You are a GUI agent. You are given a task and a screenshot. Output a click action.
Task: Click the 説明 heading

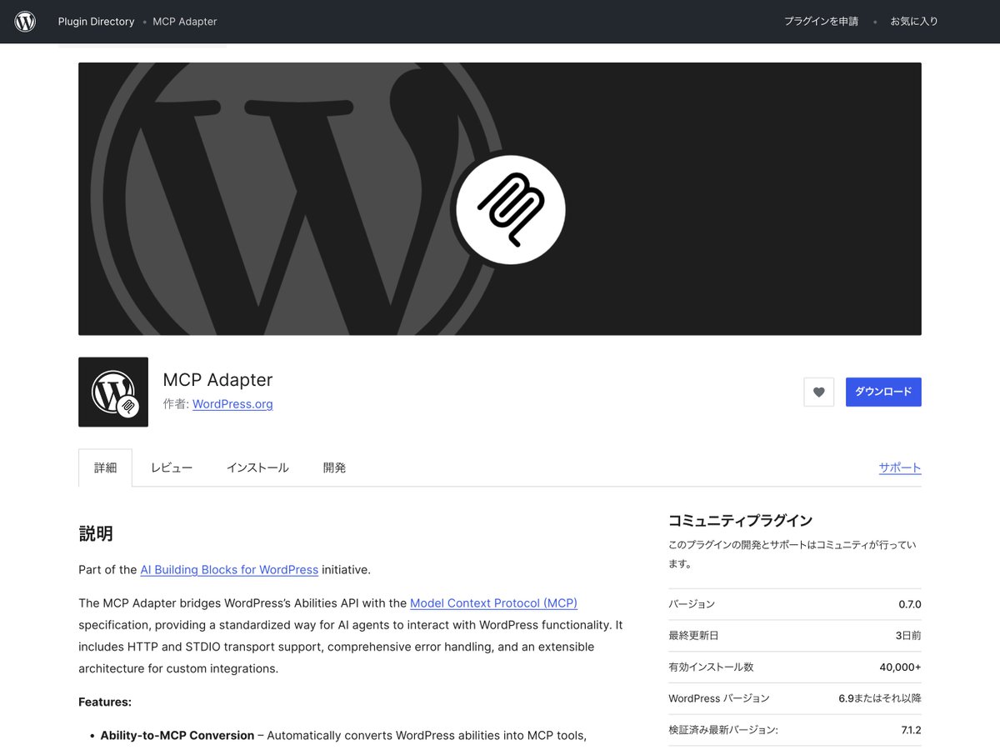coord(96,534)
